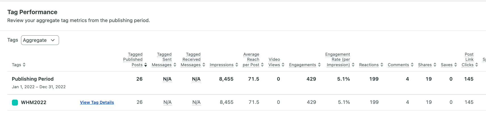Open the View Tag Details link
Image resolution: width=486 pixels, height=116 pixels.
tap(97, 102)
